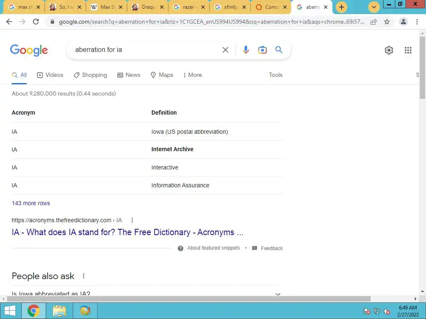Clear the search box text
426x319 pixels.
point(225,50)
